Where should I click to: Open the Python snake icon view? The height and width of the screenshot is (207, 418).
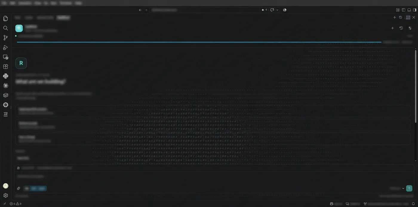[x=5, y=76]
